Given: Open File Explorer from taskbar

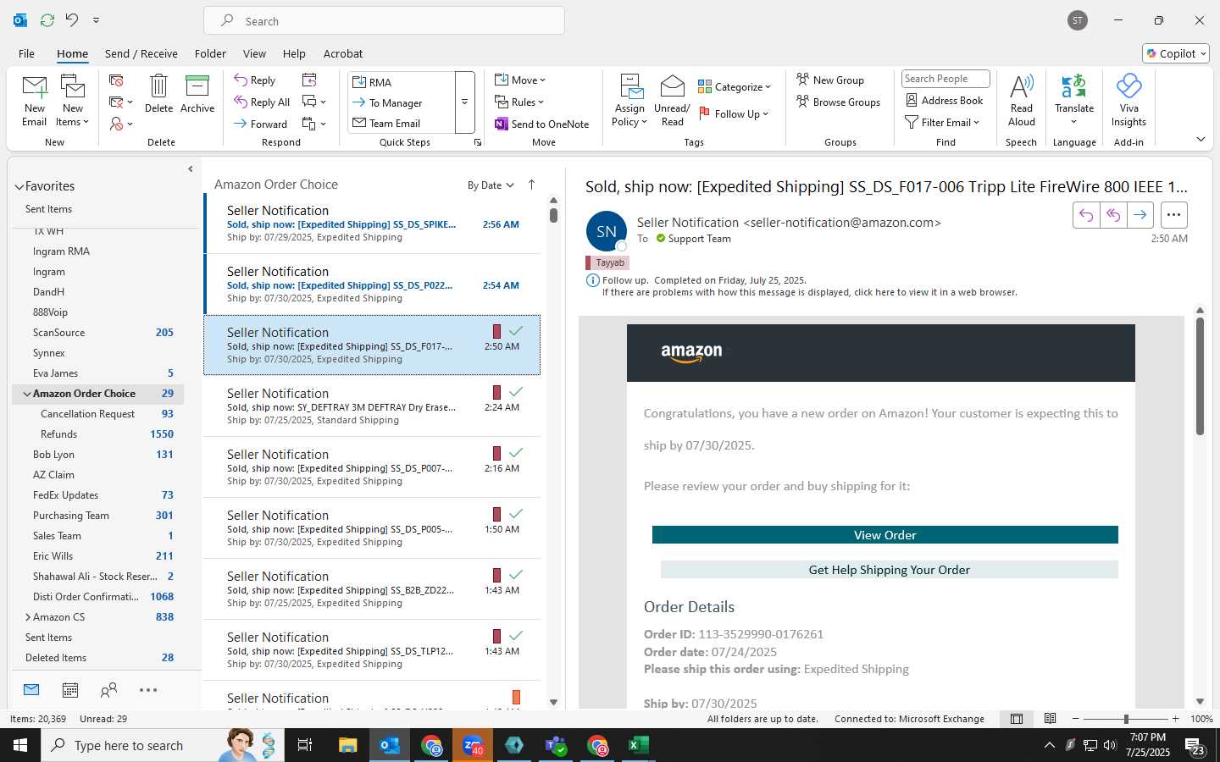Looking at the screenshot, I should (x=348, y=745).
